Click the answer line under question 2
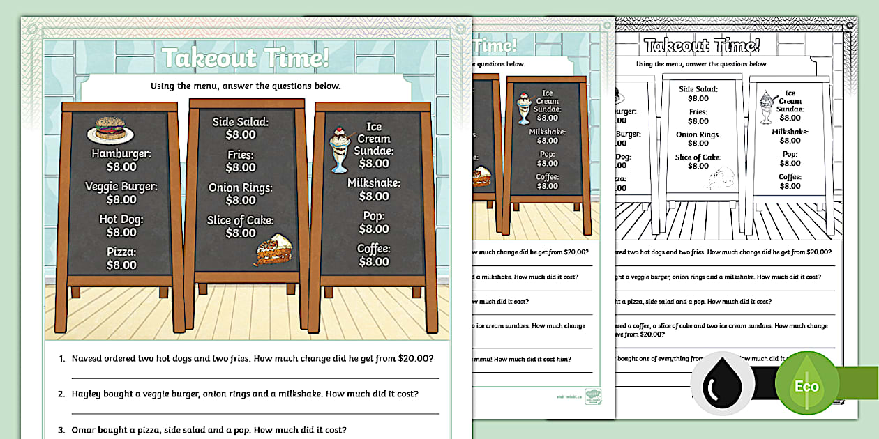 pyautogui.click(x=255, y=412)
